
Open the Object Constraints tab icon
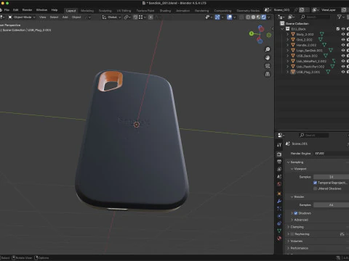[279, 223]
